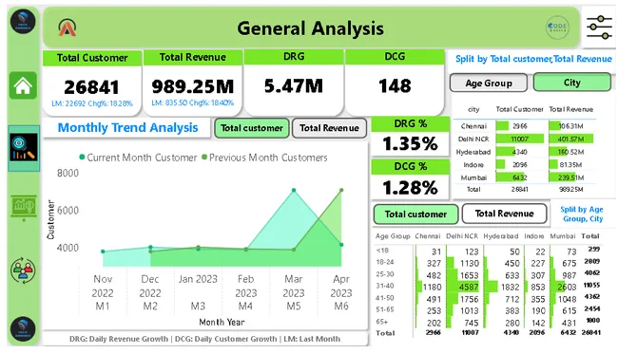
Task: Open the customer group sidebar icon
Action: (x=23, y=270)
